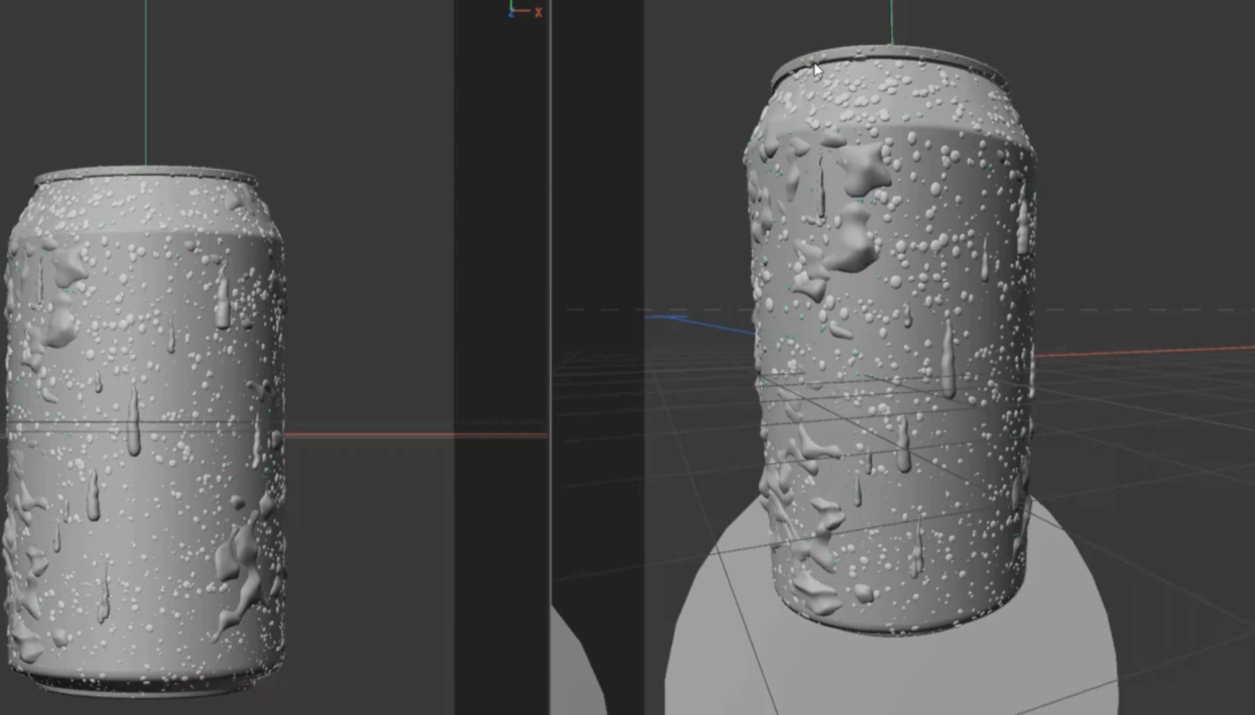Click the blue Z axis line in perspective view
The image size is (1255, 715).
[710, 324]
